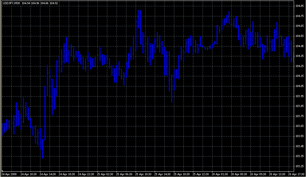Select the 103.45 price scale label

299,146
